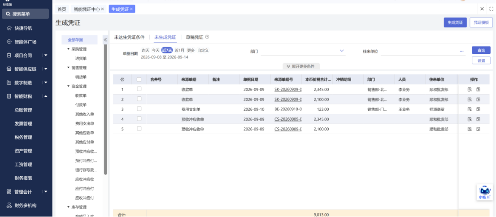Switch to the 未达生凭证条件 tab
496x217 pixels.
[129, 37]
